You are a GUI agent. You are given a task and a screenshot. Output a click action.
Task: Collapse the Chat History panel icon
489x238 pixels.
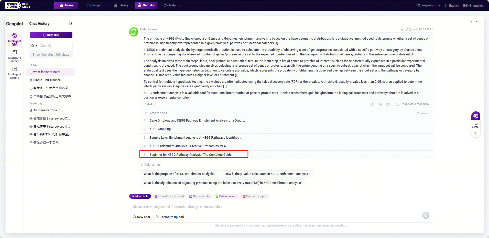tap(70, 23)
